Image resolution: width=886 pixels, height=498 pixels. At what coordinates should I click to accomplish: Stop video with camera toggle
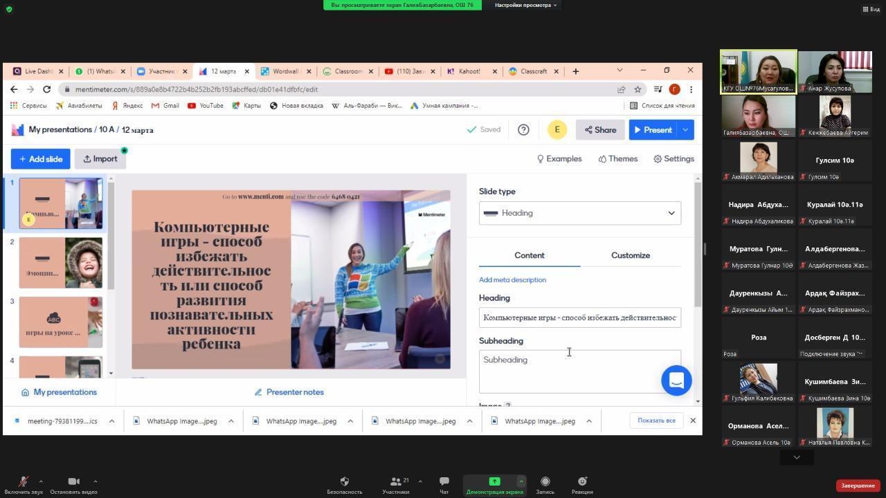point(73,481)
